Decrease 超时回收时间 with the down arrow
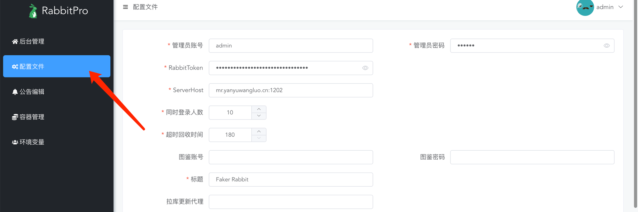This screenshot has height=212, width=638. tap(259, 138)
